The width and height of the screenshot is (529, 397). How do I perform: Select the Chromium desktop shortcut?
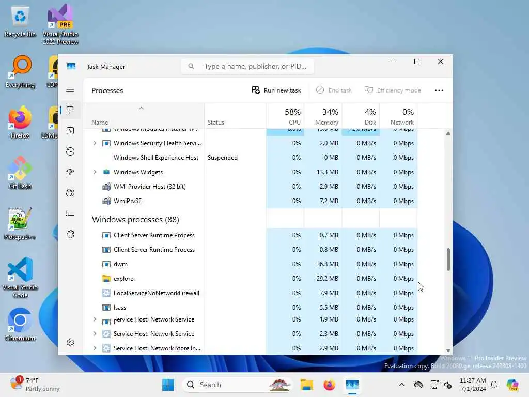(20, 325)
